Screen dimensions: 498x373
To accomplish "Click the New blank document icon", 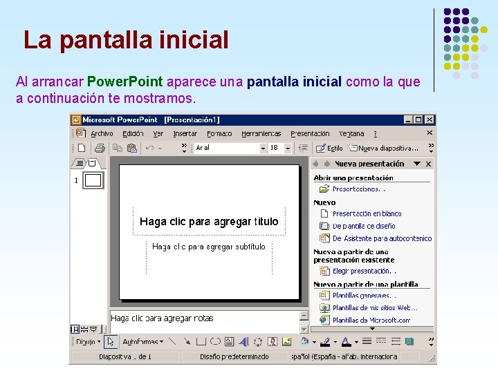I will click(x=82, y=148).
